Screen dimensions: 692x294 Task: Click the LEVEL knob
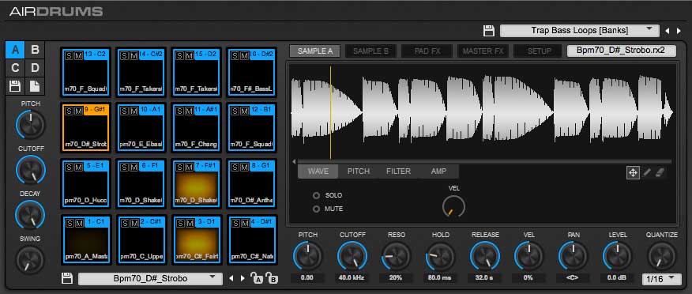(618, 257)
